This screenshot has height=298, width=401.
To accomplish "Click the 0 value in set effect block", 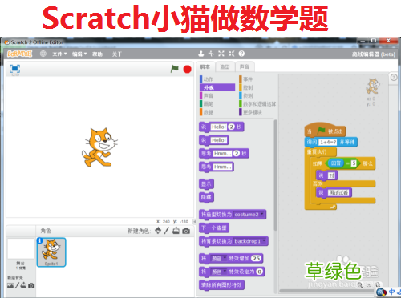I will click(259, 272).
